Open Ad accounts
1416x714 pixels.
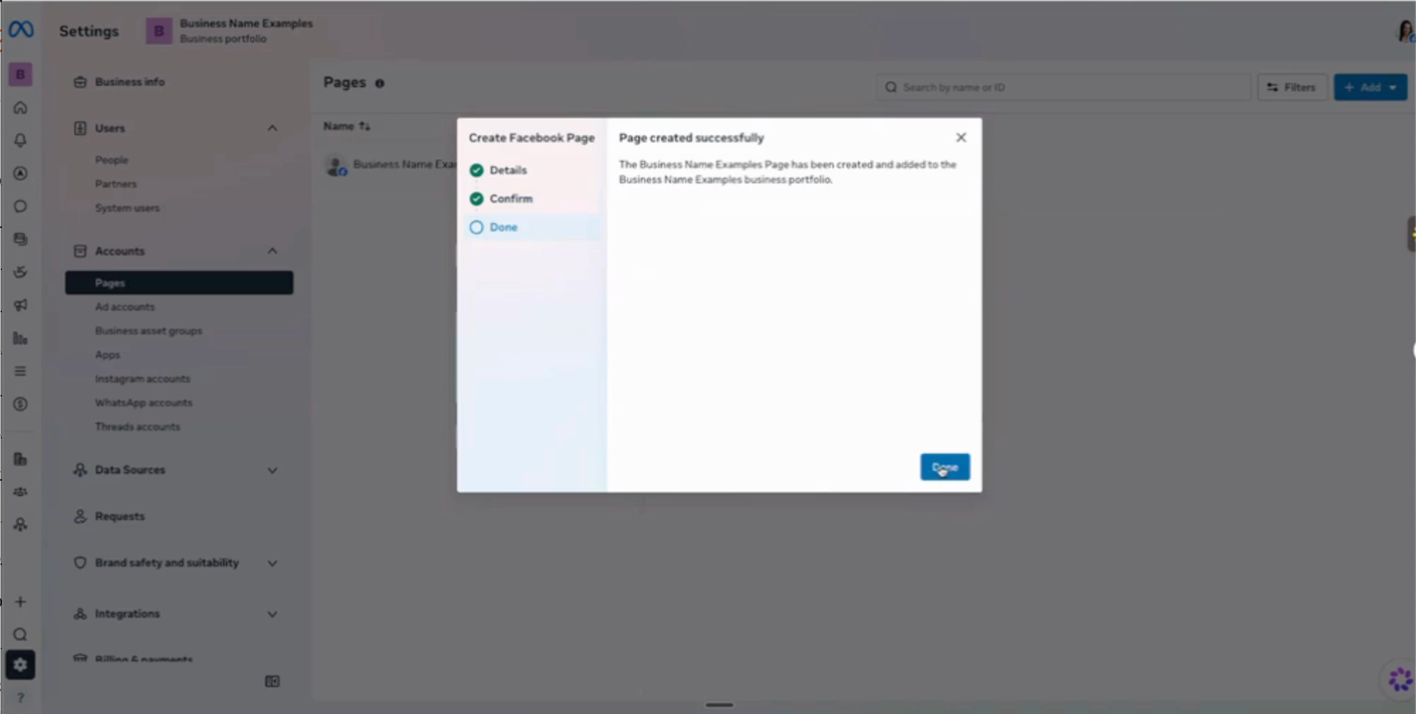click(125, 307)
